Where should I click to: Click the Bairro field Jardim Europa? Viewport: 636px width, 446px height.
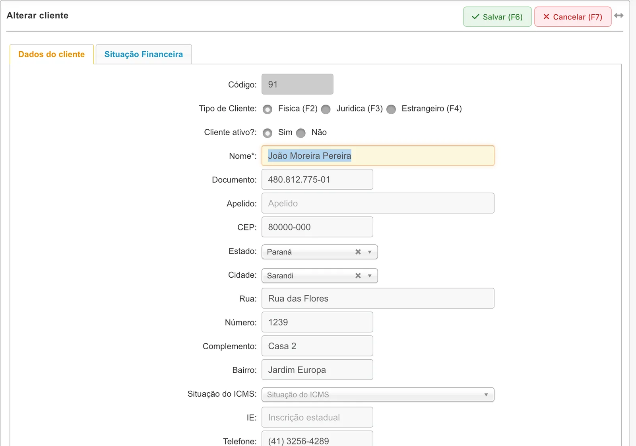317,370
